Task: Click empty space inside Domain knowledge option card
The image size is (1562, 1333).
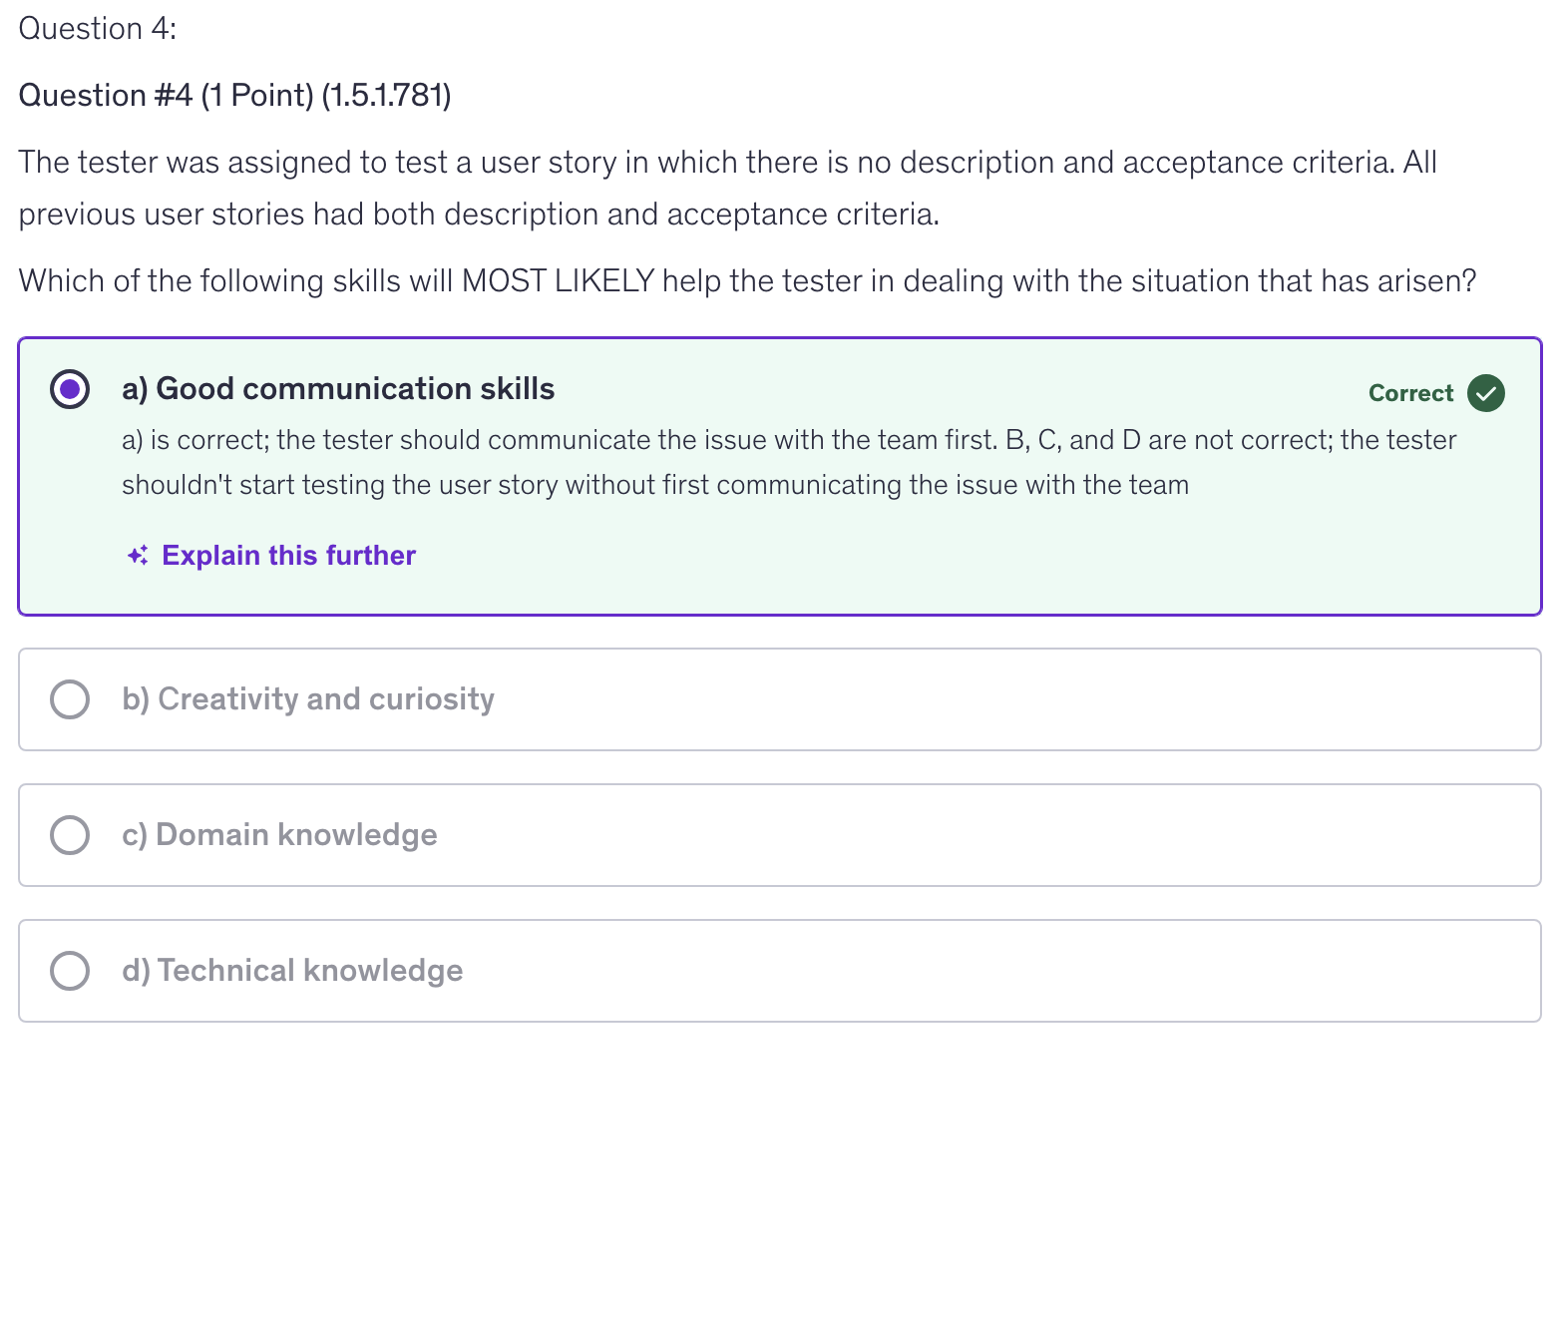Action: pyautogui.click(x=997, y=835)
